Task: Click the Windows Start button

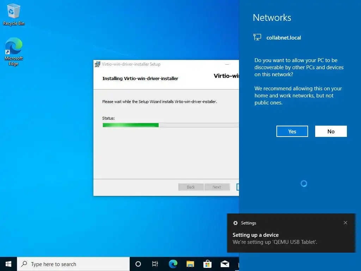Action: (x=8, y=264)
